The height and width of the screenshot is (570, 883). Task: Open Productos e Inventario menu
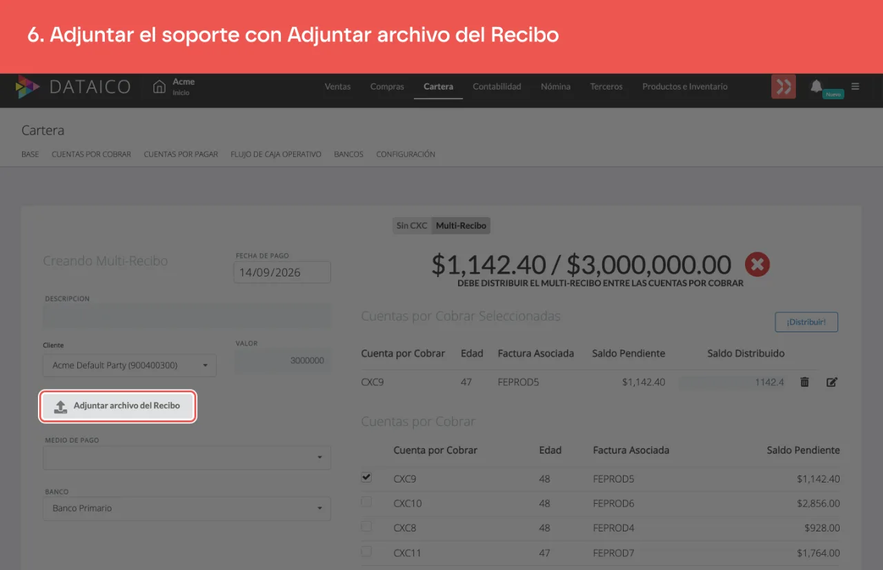(685, 87)
